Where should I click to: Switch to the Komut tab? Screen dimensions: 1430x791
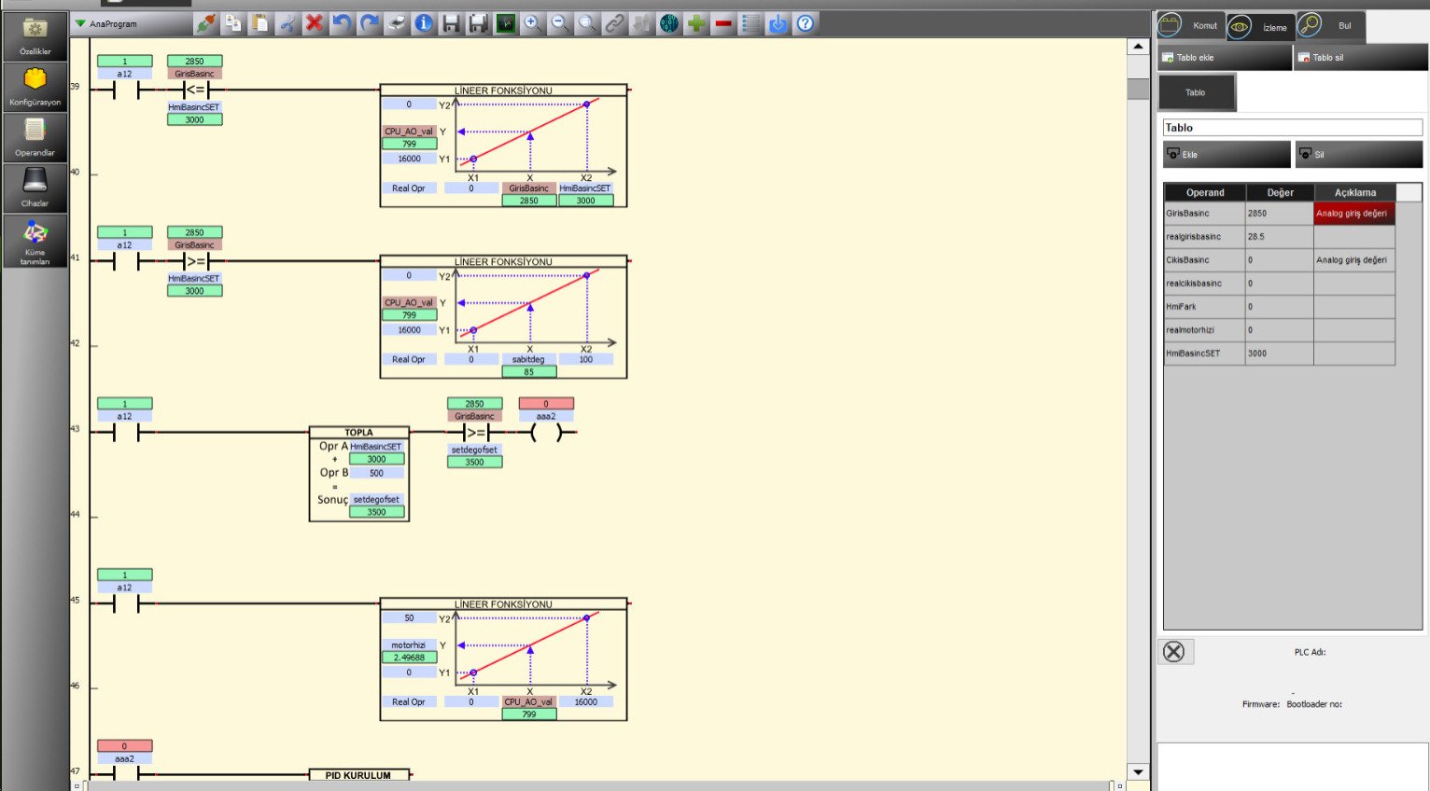(1190, 26)
